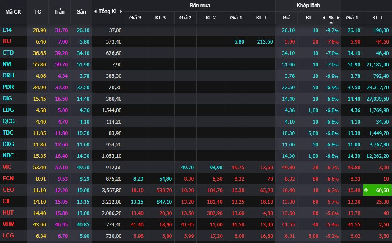Click sort triangle below the % header
The image size is (392, 243).
331,22
